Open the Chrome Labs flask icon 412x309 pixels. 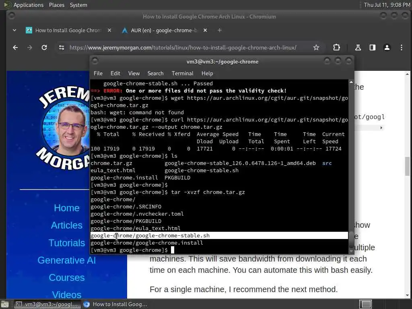tap(358, 47)
